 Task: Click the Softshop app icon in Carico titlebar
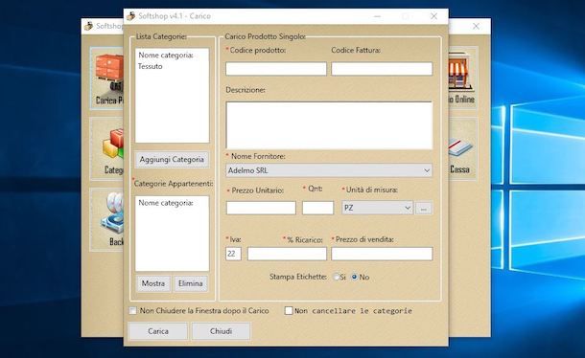[130, 16]
